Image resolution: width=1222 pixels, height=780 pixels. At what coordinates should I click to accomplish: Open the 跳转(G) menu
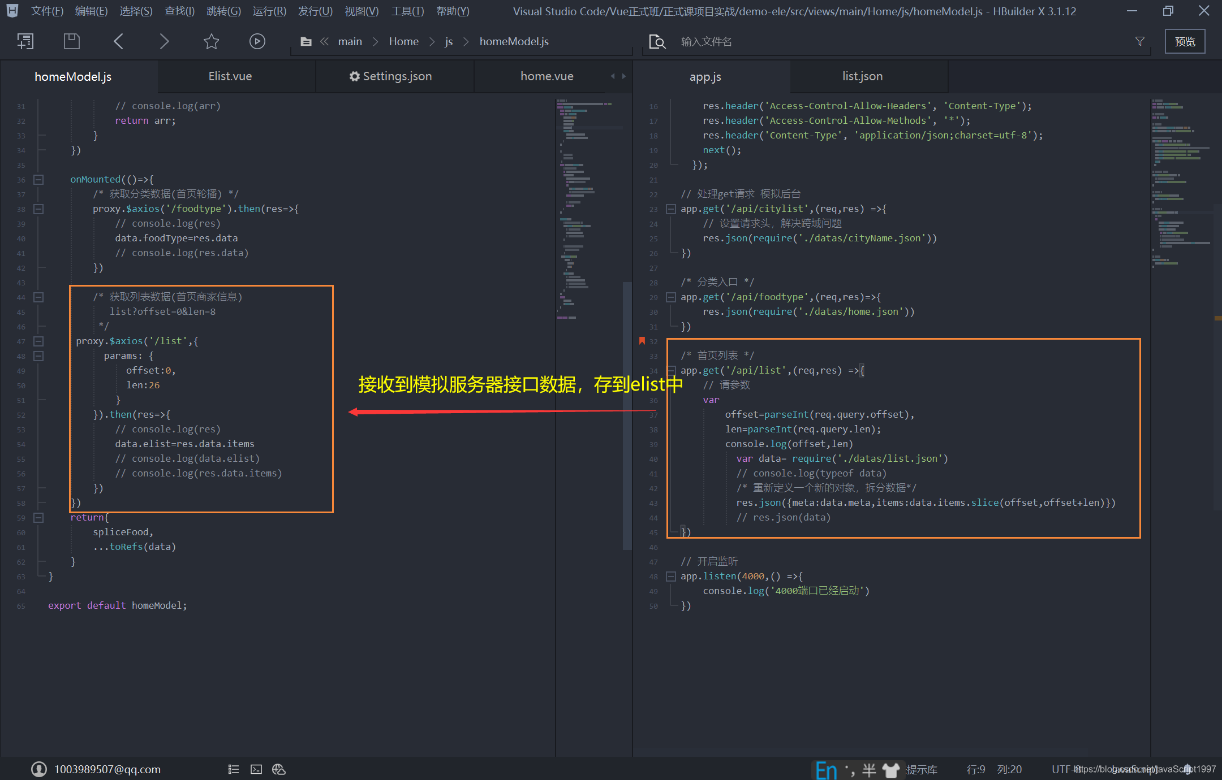tap(223, 11)
